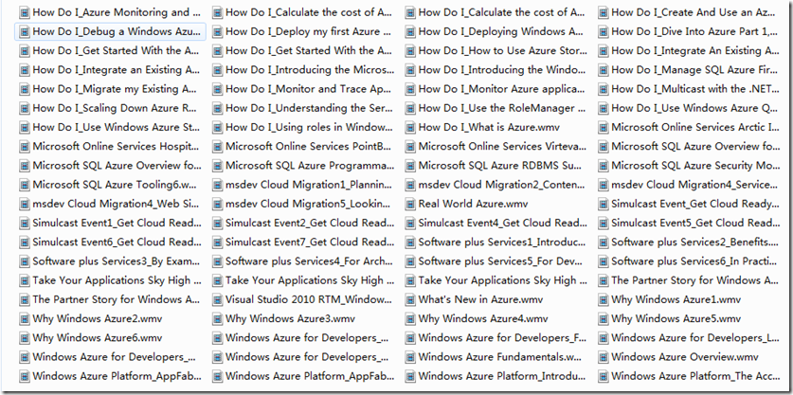The height and width of the screenshot is (395, 793).
Task: Click "How Do I_Multicast with the .NET" name
Action: click(x=694, y=90)
